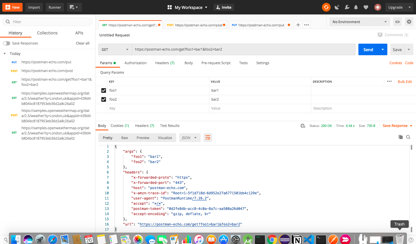Screen dimensions: 416x244
Task: Click the Import button
Action: 34,7
